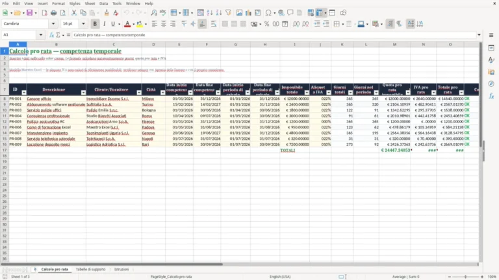Open the font name dropdown
The width and height of the screenshot is (499, 280).
pyautogui.click(x=53, y=23)
